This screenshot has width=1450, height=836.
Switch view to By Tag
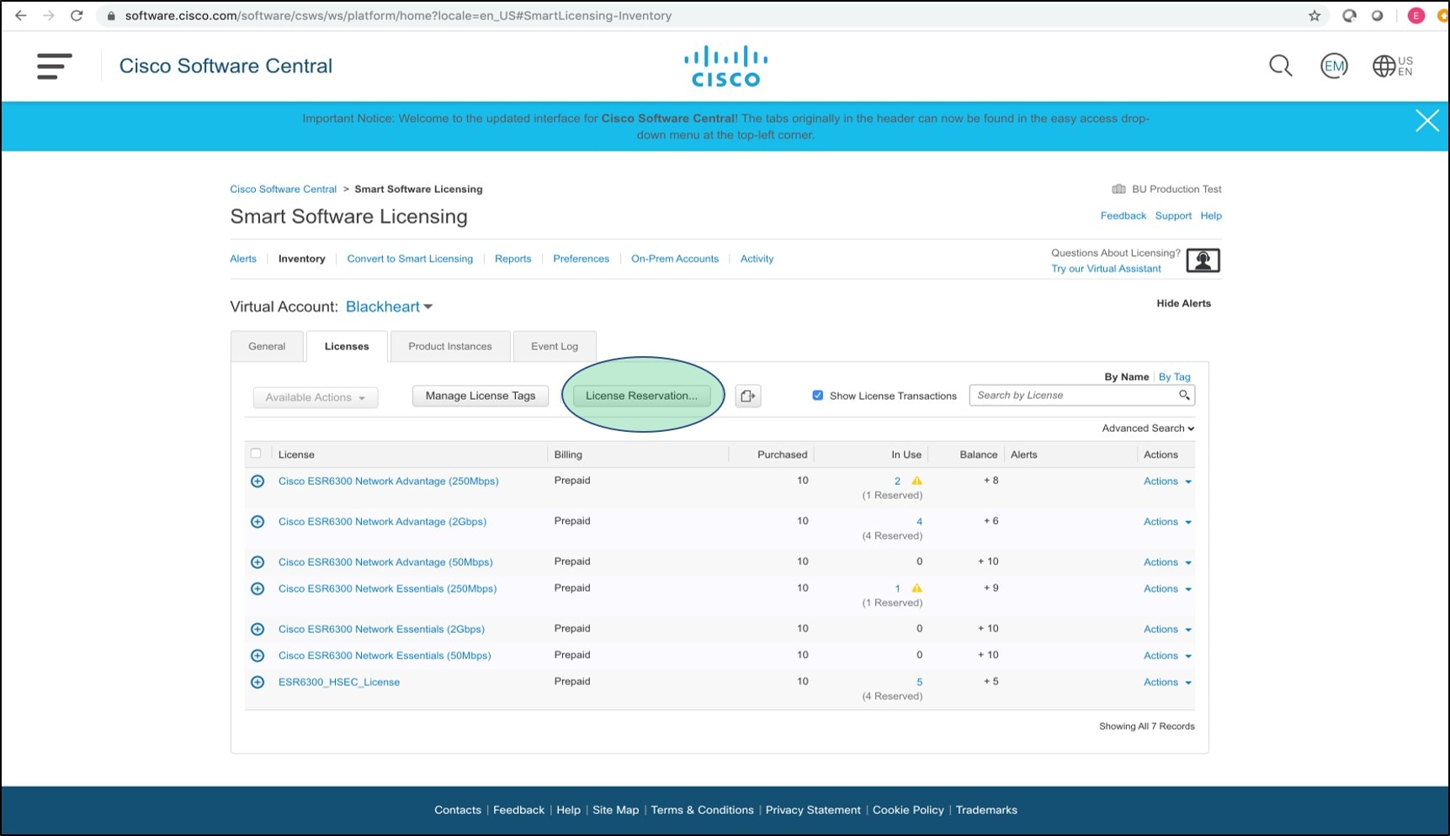tap(1174, 376)
